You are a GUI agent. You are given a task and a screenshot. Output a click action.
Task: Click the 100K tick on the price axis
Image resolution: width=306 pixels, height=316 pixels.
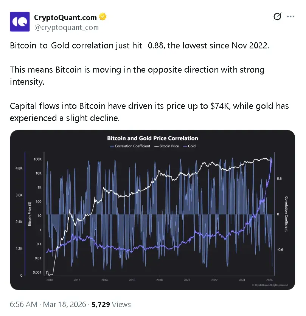37,160
